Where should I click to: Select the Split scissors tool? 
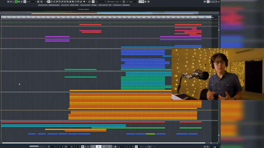[x=59, y=2]
